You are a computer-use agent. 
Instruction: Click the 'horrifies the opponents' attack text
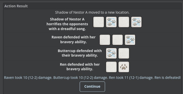[x=67, y=24]
